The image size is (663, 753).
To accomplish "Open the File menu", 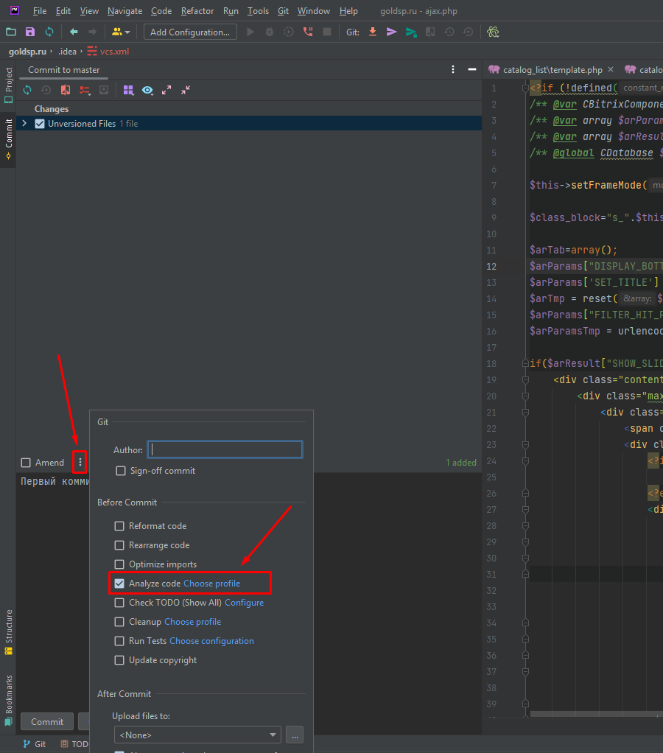I will coord(40,10).
